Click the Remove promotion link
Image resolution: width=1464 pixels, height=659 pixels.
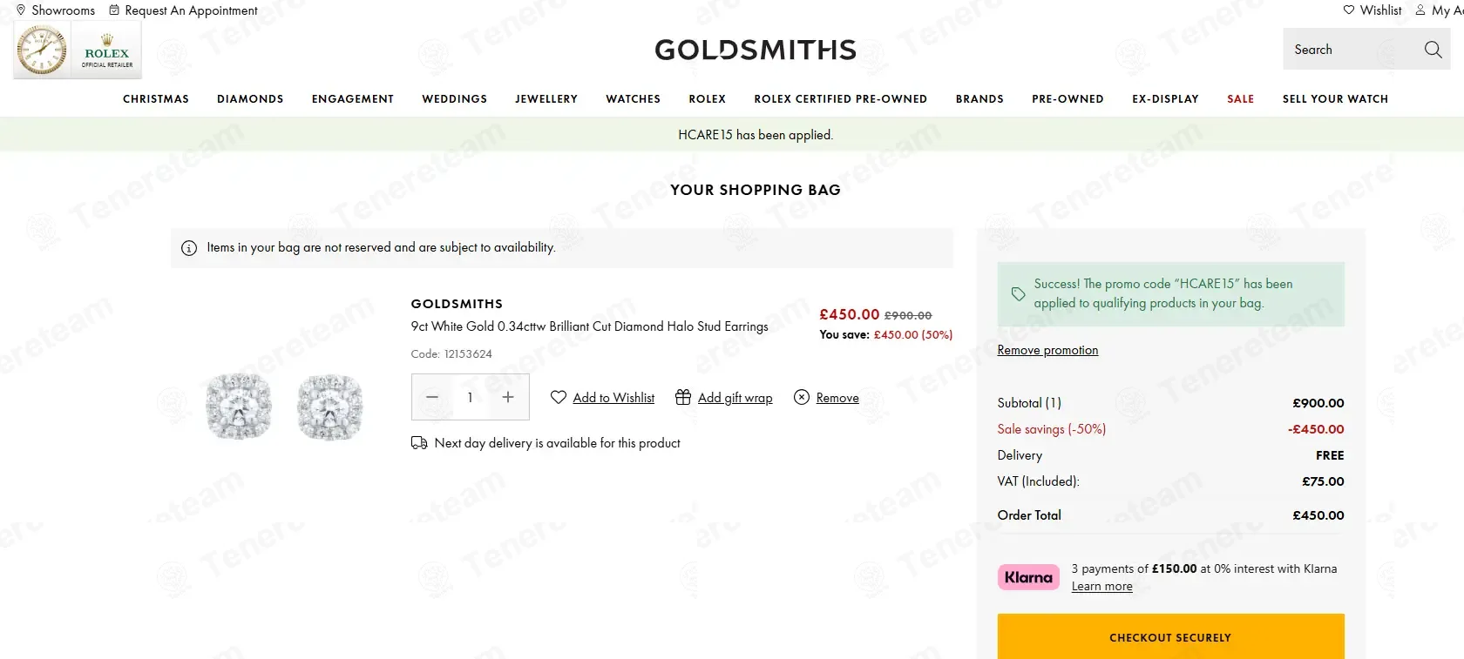point(1047,350)
